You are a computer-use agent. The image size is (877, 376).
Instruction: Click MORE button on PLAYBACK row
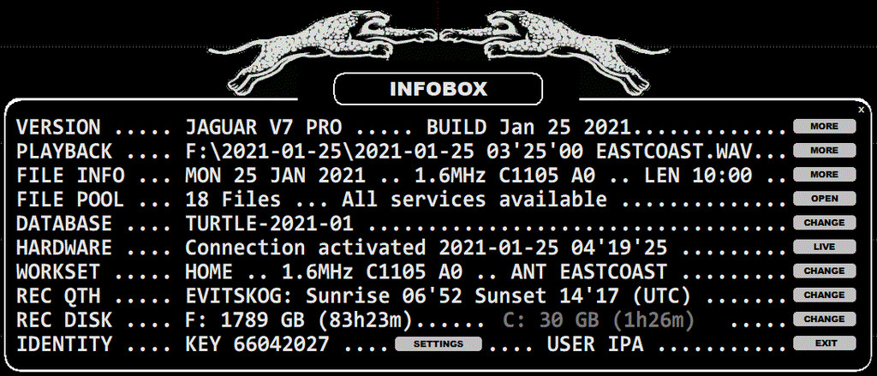[825, 151]
